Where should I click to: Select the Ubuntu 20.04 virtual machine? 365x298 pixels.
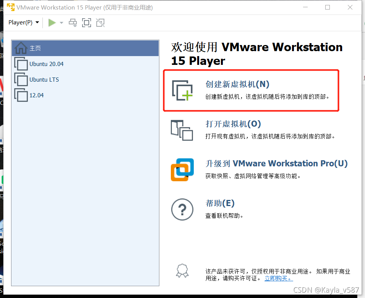(x=85, y=64)
